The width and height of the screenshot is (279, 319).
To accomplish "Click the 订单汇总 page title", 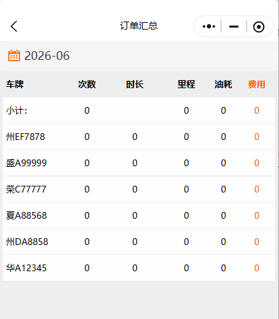I will pos(139,26).
